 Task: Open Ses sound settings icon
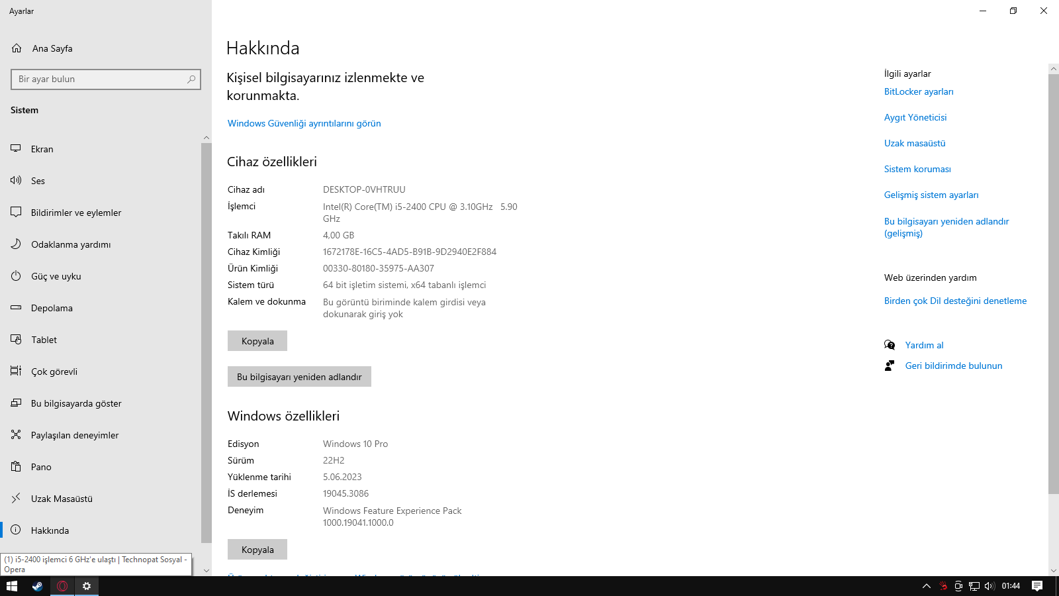coord(16,181)
